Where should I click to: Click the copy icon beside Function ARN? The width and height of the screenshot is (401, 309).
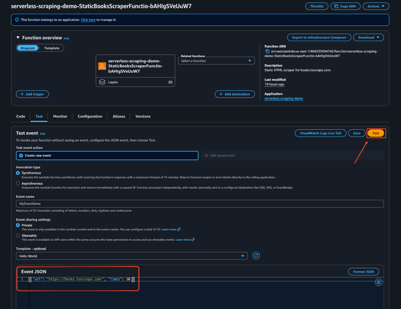267,51
